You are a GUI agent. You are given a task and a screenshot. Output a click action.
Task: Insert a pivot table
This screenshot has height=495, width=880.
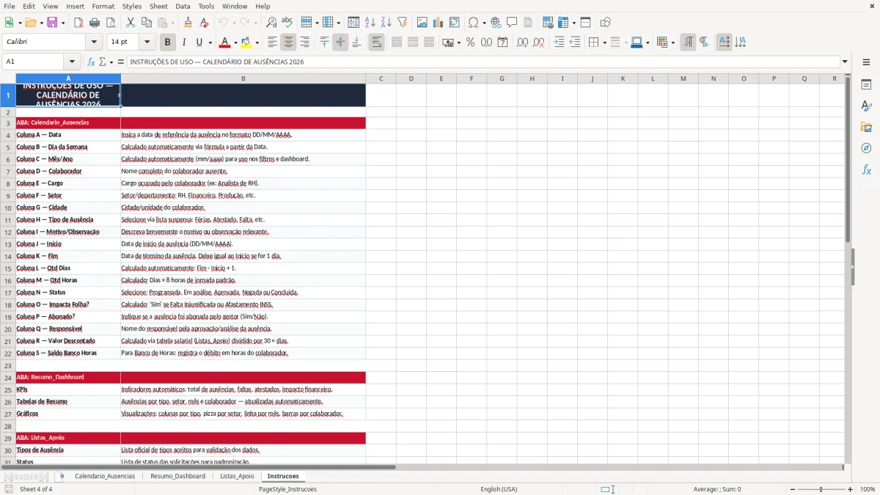[455, 23]
